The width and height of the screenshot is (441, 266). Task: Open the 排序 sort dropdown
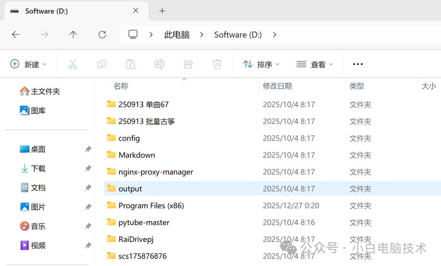pyautogui.click(x=261, y=64)
